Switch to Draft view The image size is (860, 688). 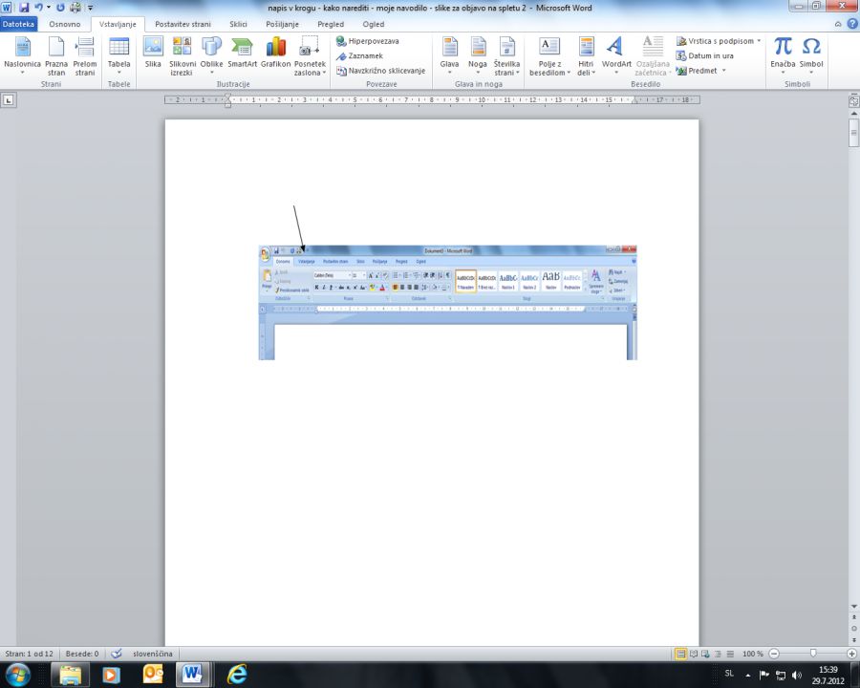click(730, 654)
